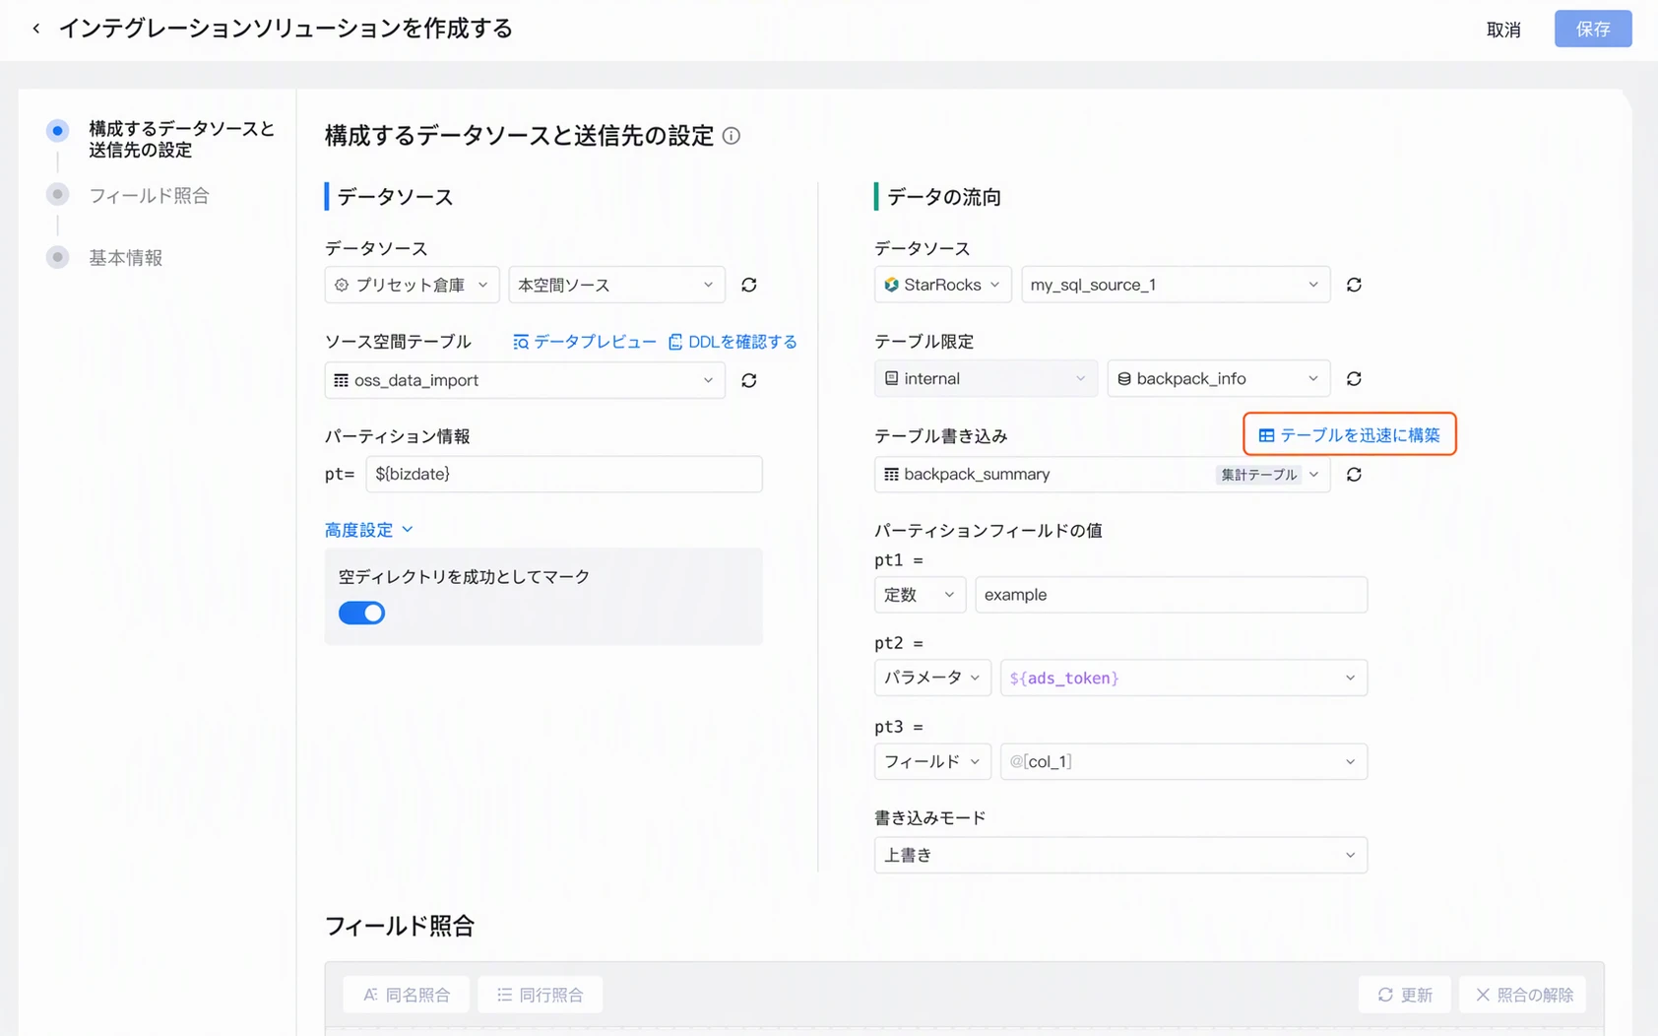Refresh the backpack_info table limit
This screenshot has height=1036, width=1658.
tap(1354, 379)
